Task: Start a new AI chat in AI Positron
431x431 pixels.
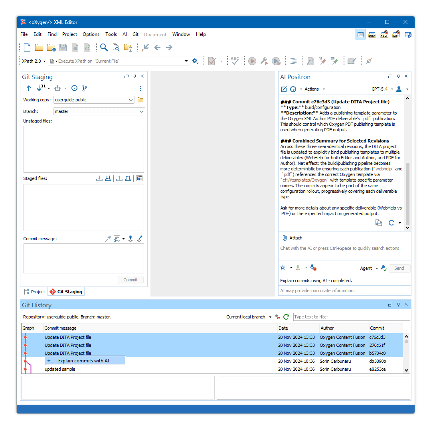Action: pos(284,89)
